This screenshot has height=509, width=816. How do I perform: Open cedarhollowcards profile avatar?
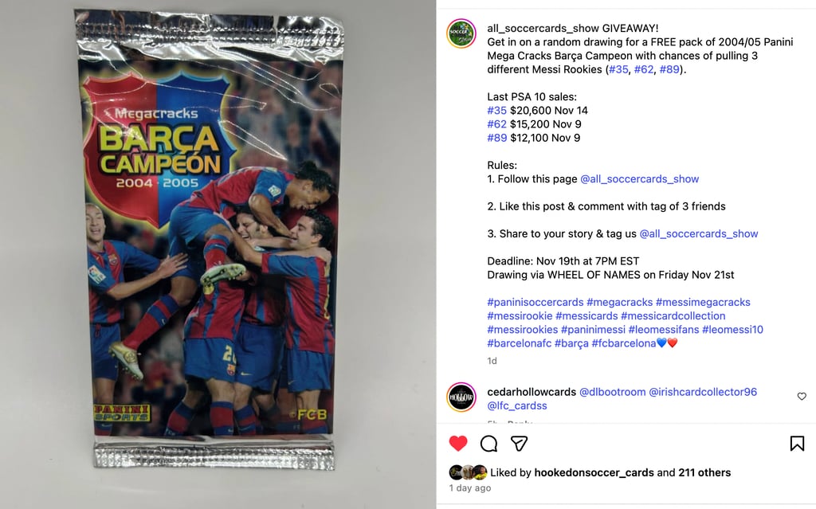pos(461,397)
